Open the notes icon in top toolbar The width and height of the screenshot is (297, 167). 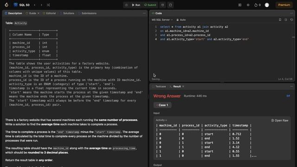[170, 5]
